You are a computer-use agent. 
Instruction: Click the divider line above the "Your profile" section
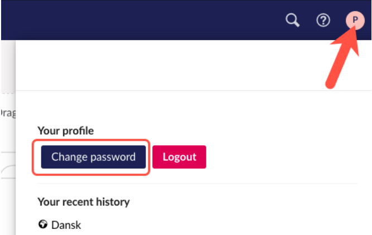tap(194, 91)
